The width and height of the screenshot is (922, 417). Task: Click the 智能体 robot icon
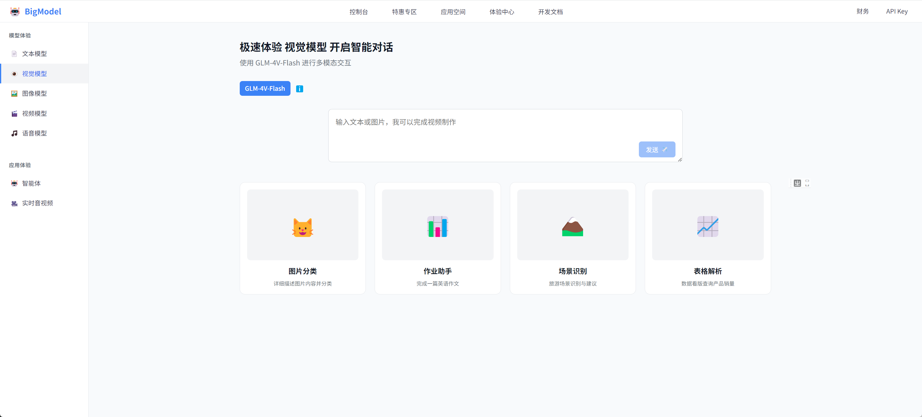coord(14,183)
